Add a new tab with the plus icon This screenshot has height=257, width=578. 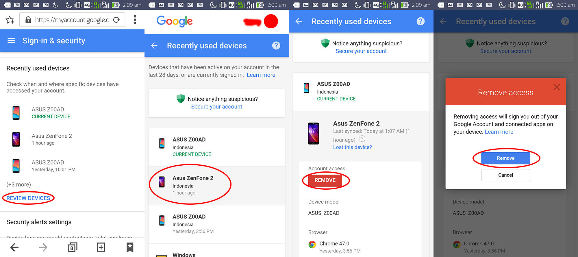(x=101, y=247)
